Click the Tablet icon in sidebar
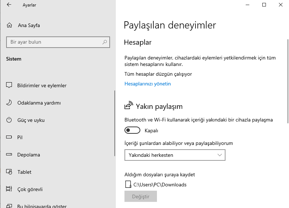Viewport: 289px width, 208px height. tap(9, 172)
